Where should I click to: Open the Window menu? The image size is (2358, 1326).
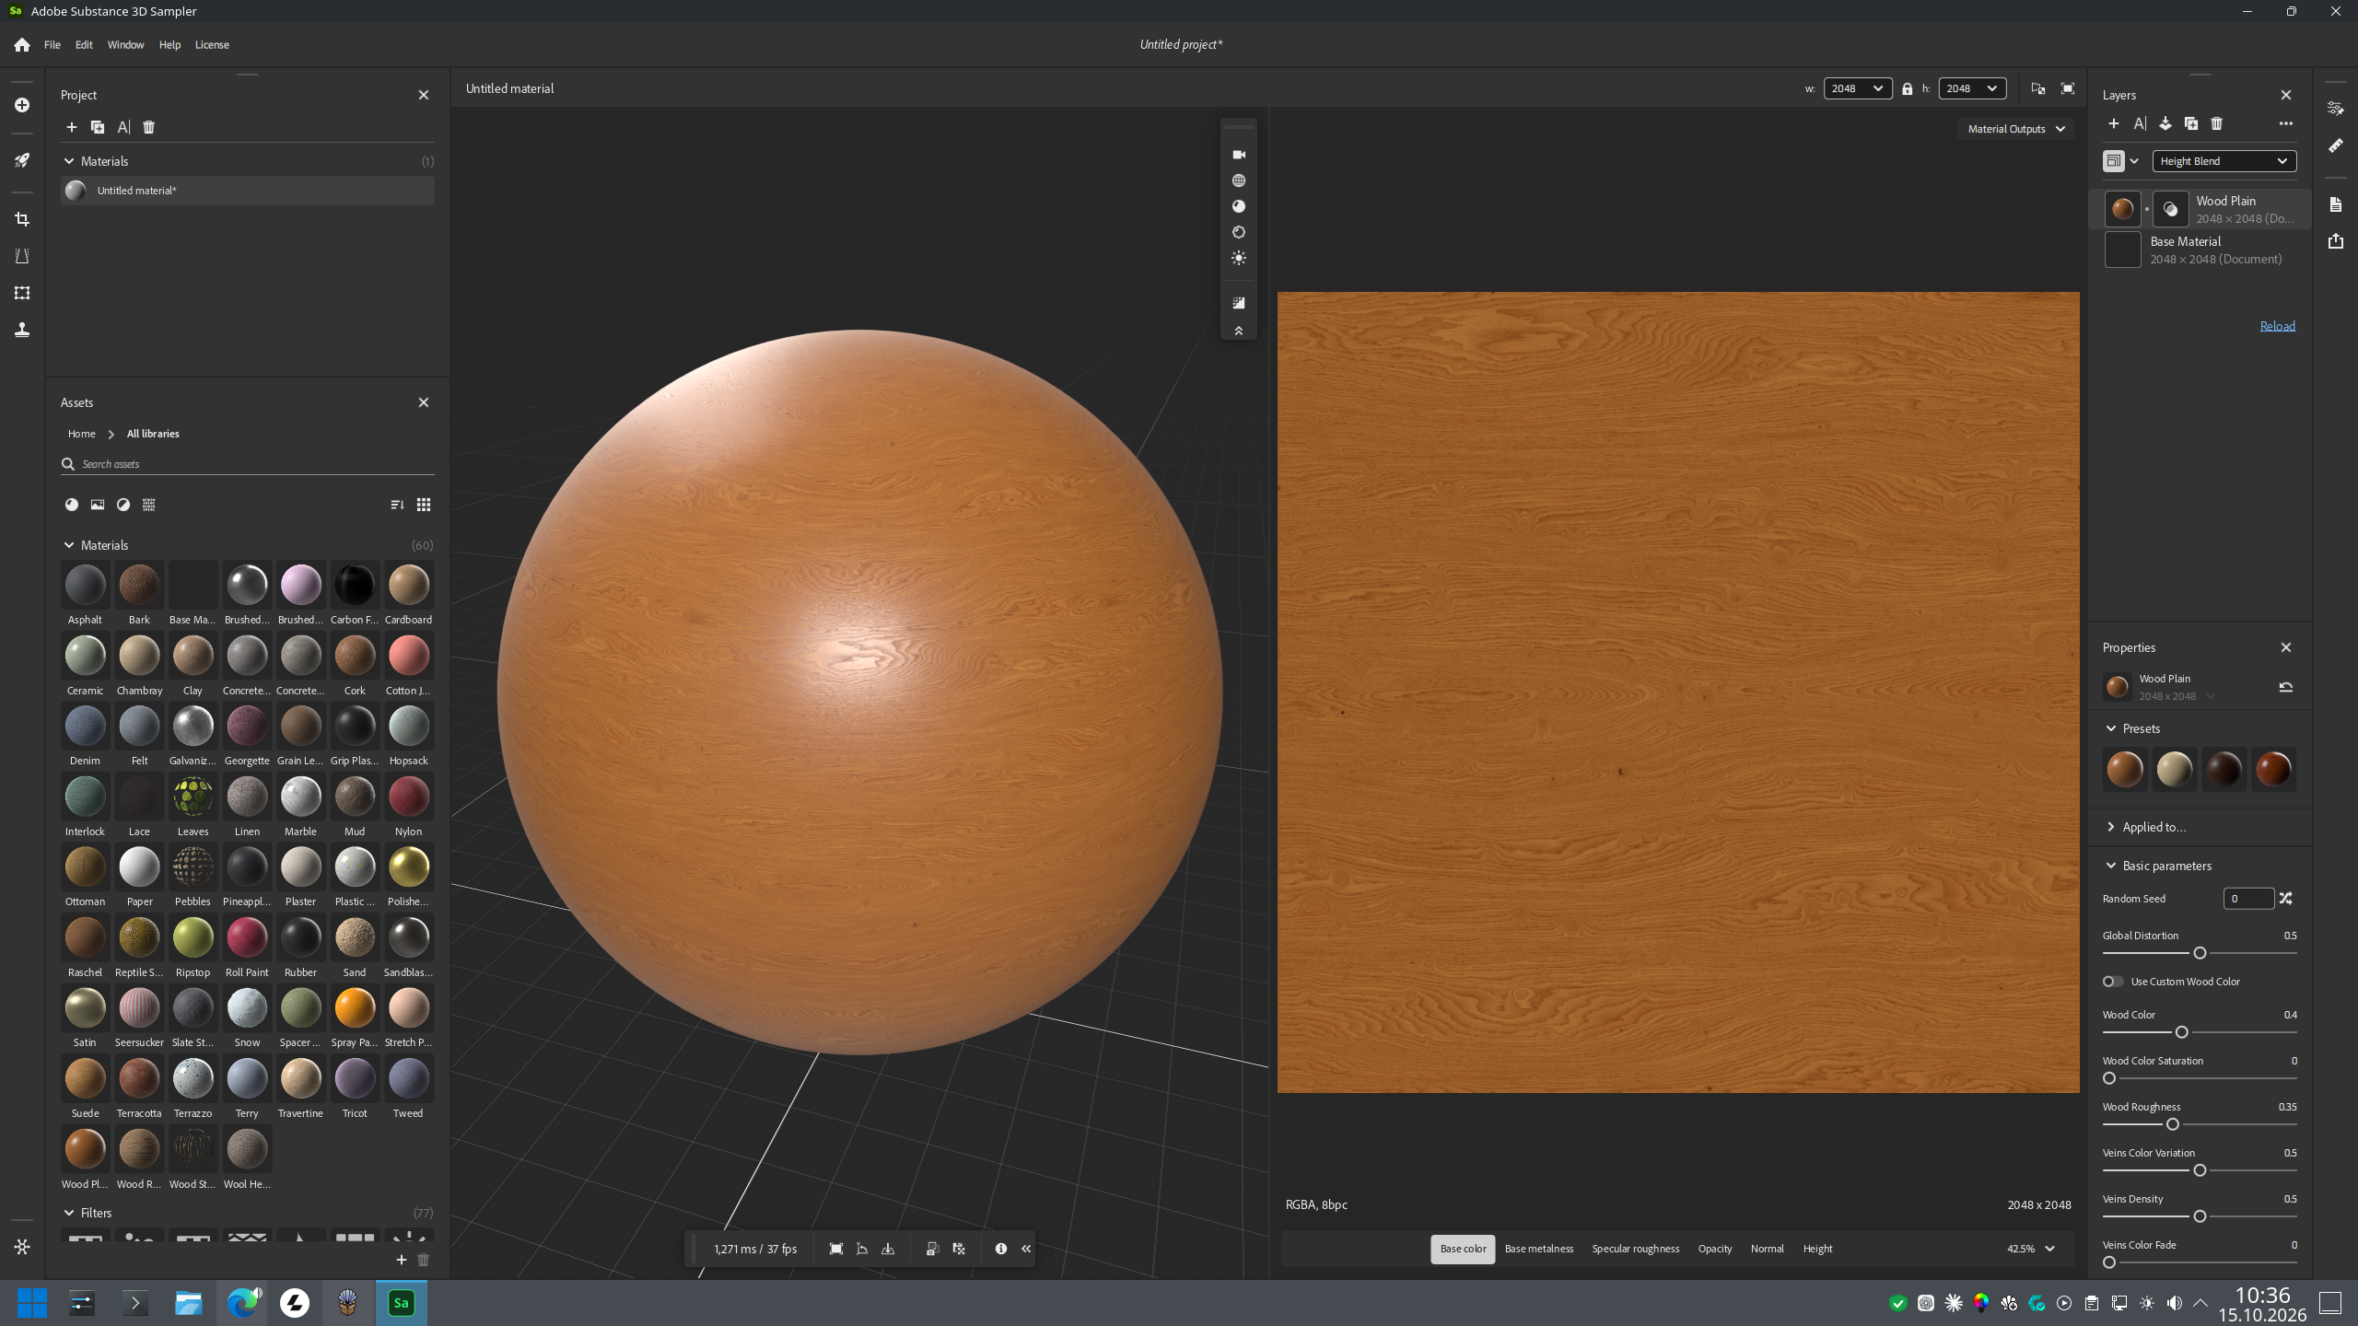pyautogui.click(x=125, y=44)
